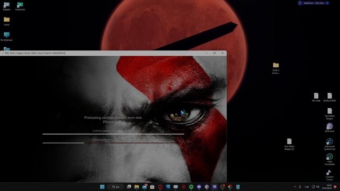The height and width of the screenshot is (191, 340).
Task: Select the Yeni Metin Belgesi file icon
Action: tap(329, 114)
